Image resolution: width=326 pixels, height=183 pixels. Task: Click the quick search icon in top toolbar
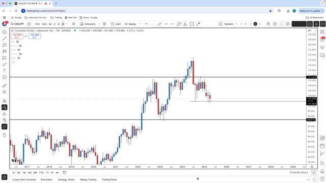coord(268,24)
